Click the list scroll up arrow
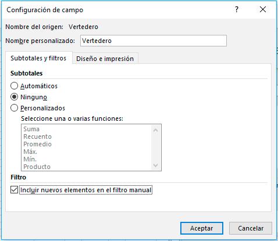The height and width of the screenshot is (241, 278). [155, 130]
